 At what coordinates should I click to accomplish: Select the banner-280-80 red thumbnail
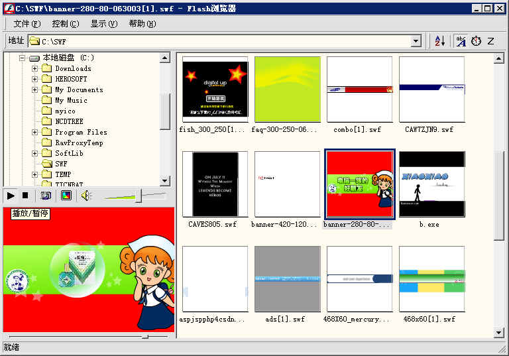[360, 184]
